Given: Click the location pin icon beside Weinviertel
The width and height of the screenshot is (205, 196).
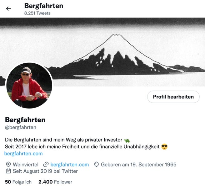Looking at the screenshot, I should [8, 164].
